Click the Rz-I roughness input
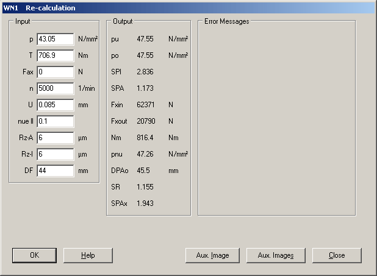 pos(55,154)
